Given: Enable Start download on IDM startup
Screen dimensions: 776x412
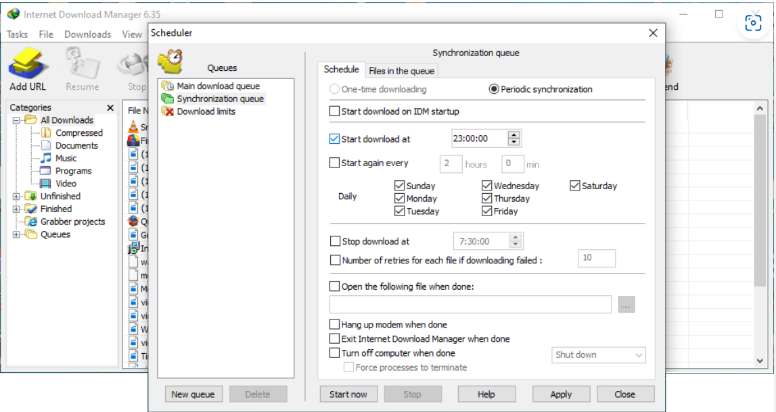Looking at the screenshot, I should click(x=334, y=111).
